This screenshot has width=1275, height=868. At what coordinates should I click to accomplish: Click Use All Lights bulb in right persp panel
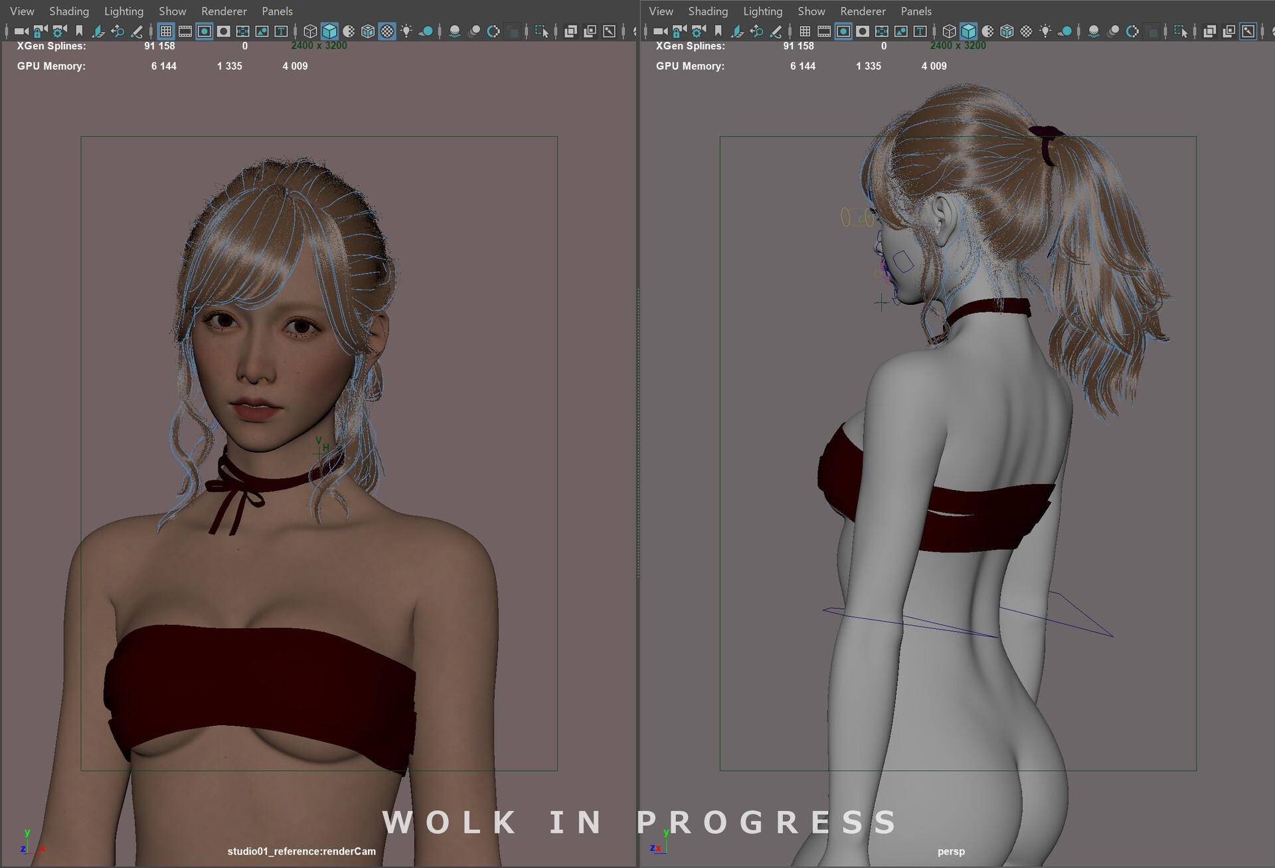point(1045,31)
